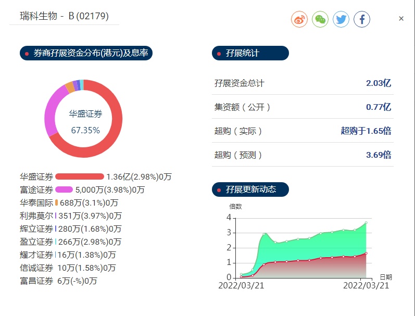Click broker name 富途证券 in list
The width and height of the screenshot is (415, 316).
point(36,190)
